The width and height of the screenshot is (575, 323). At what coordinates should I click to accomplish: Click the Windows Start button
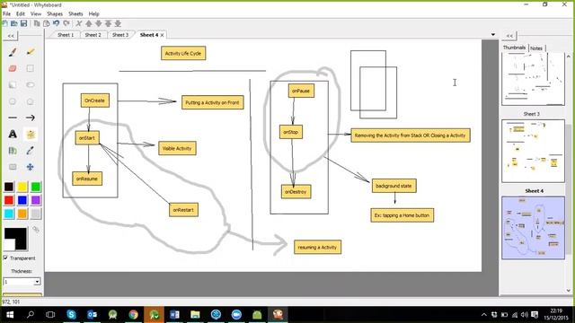10,315
